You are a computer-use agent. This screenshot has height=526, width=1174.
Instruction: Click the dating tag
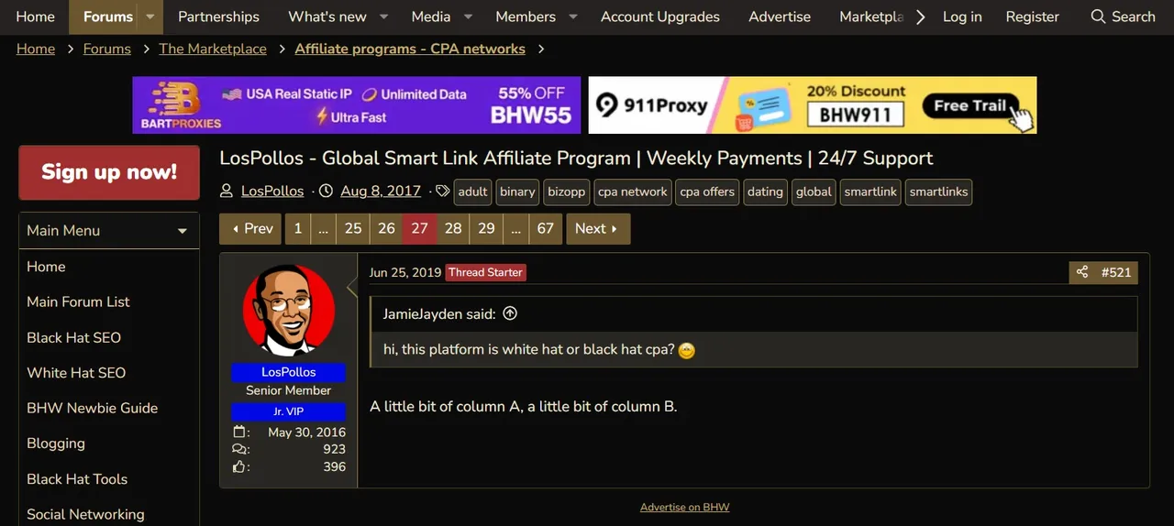[765, 192]
